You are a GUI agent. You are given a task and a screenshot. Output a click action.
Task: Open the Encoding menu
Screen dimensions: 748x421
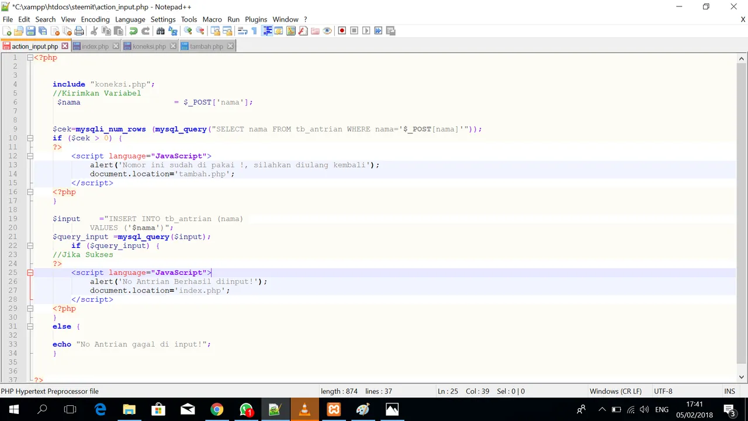95,19
